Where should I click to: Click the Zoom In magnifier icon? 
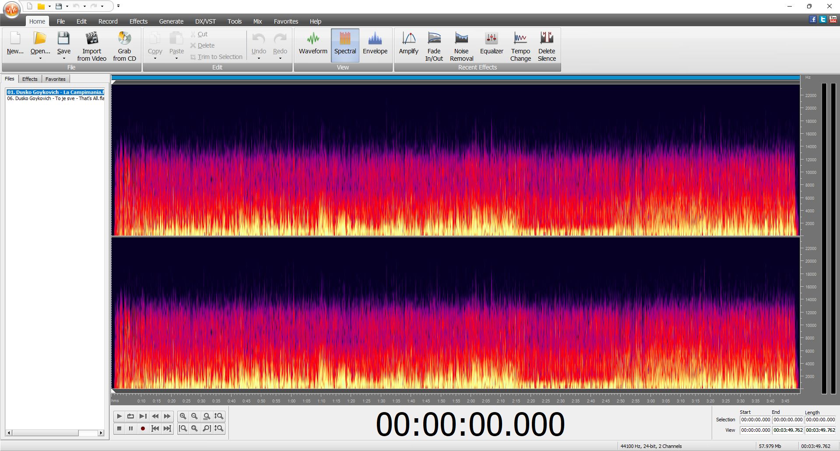point(183,416)
